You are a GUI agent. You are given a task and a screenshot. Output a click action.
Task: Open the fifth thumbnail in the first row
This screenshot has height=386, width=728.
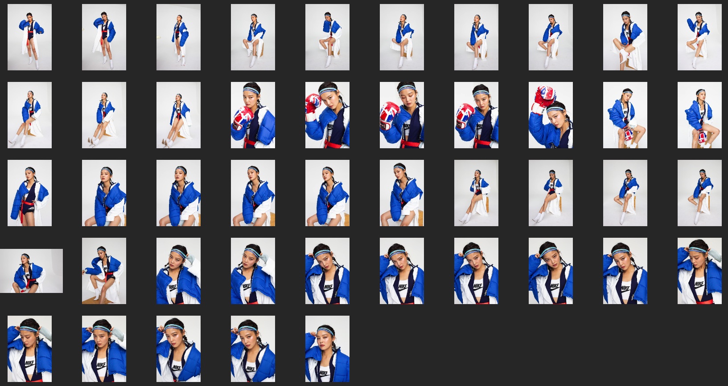[327, 37]
